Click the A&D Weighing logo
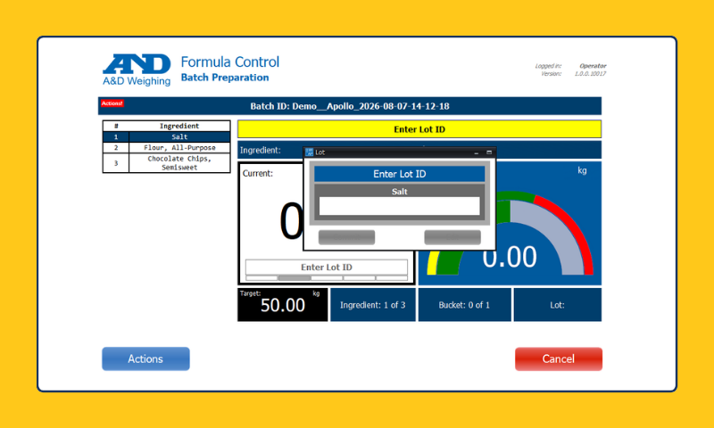The image size is (714, 428). pyautogui.click(x=137, y=70)
